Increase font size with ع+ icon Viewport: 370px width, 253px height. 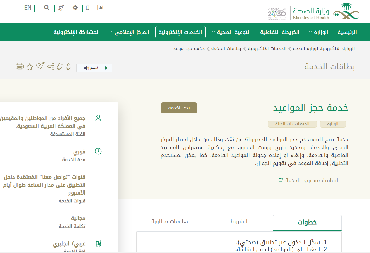click(60, 66)
